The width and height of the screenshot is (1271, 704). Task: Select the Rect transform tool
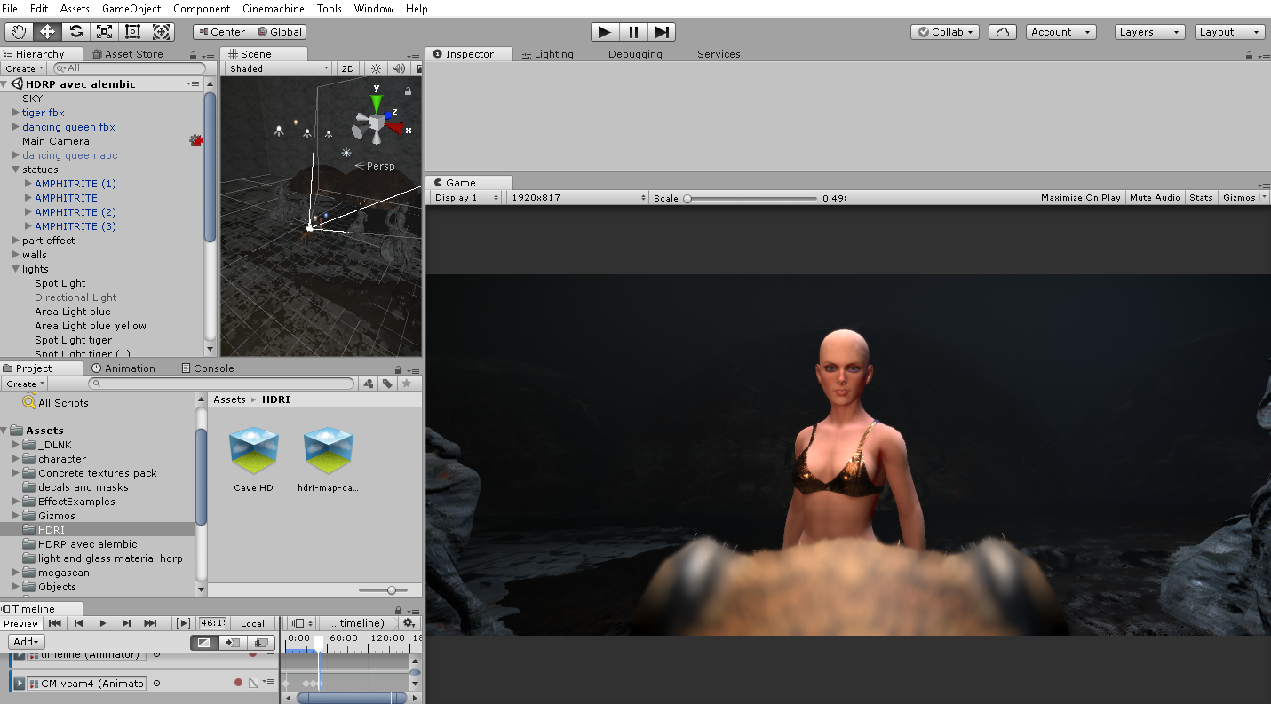point(132,32)
